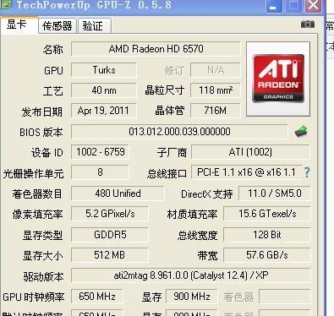The image size is (334, 316).
Task: Switch to the 验证 (Validation) tab
Action: 94,26
